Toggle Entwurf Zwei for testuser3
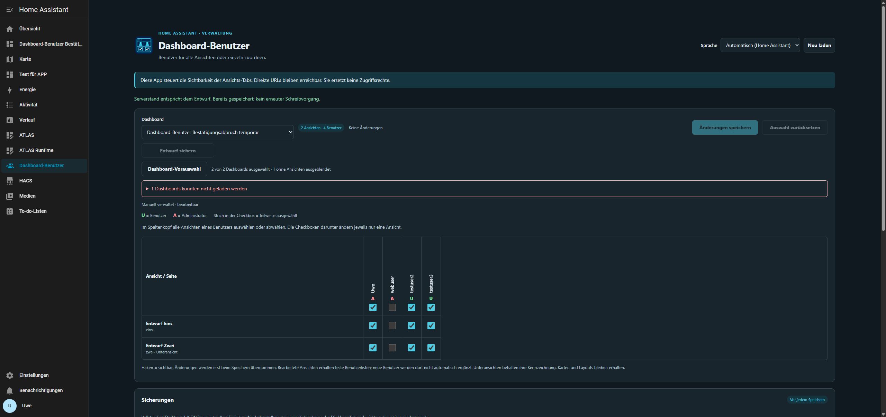Screen dimensions: 886x417 click(x=431, y=348)
